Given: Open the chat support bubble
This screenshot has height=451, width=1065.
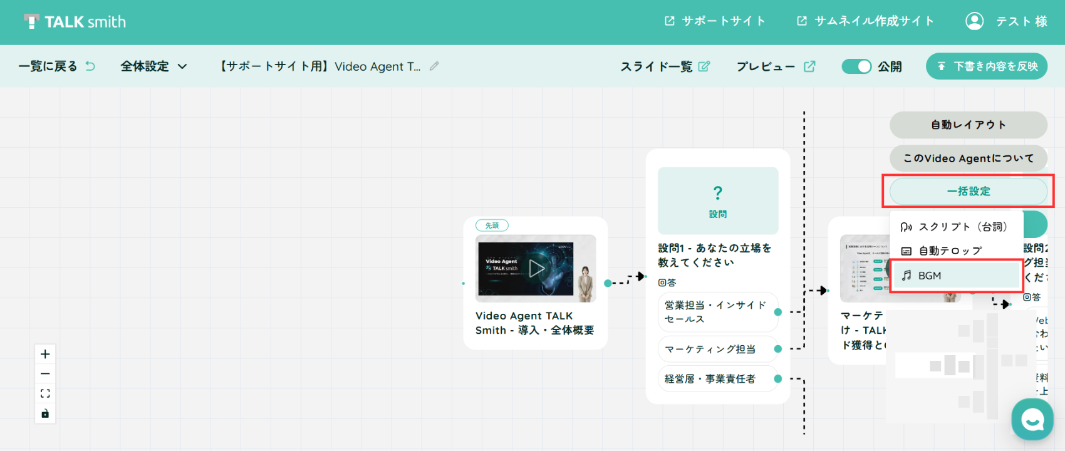Looking at the screenshot, I should click(1032, 419).
